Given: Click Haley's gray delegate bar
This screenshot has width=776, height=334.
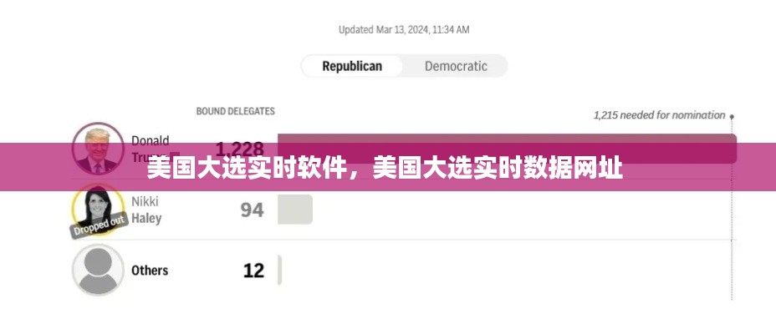Looking at the screenshot, I should coord(294,210).
